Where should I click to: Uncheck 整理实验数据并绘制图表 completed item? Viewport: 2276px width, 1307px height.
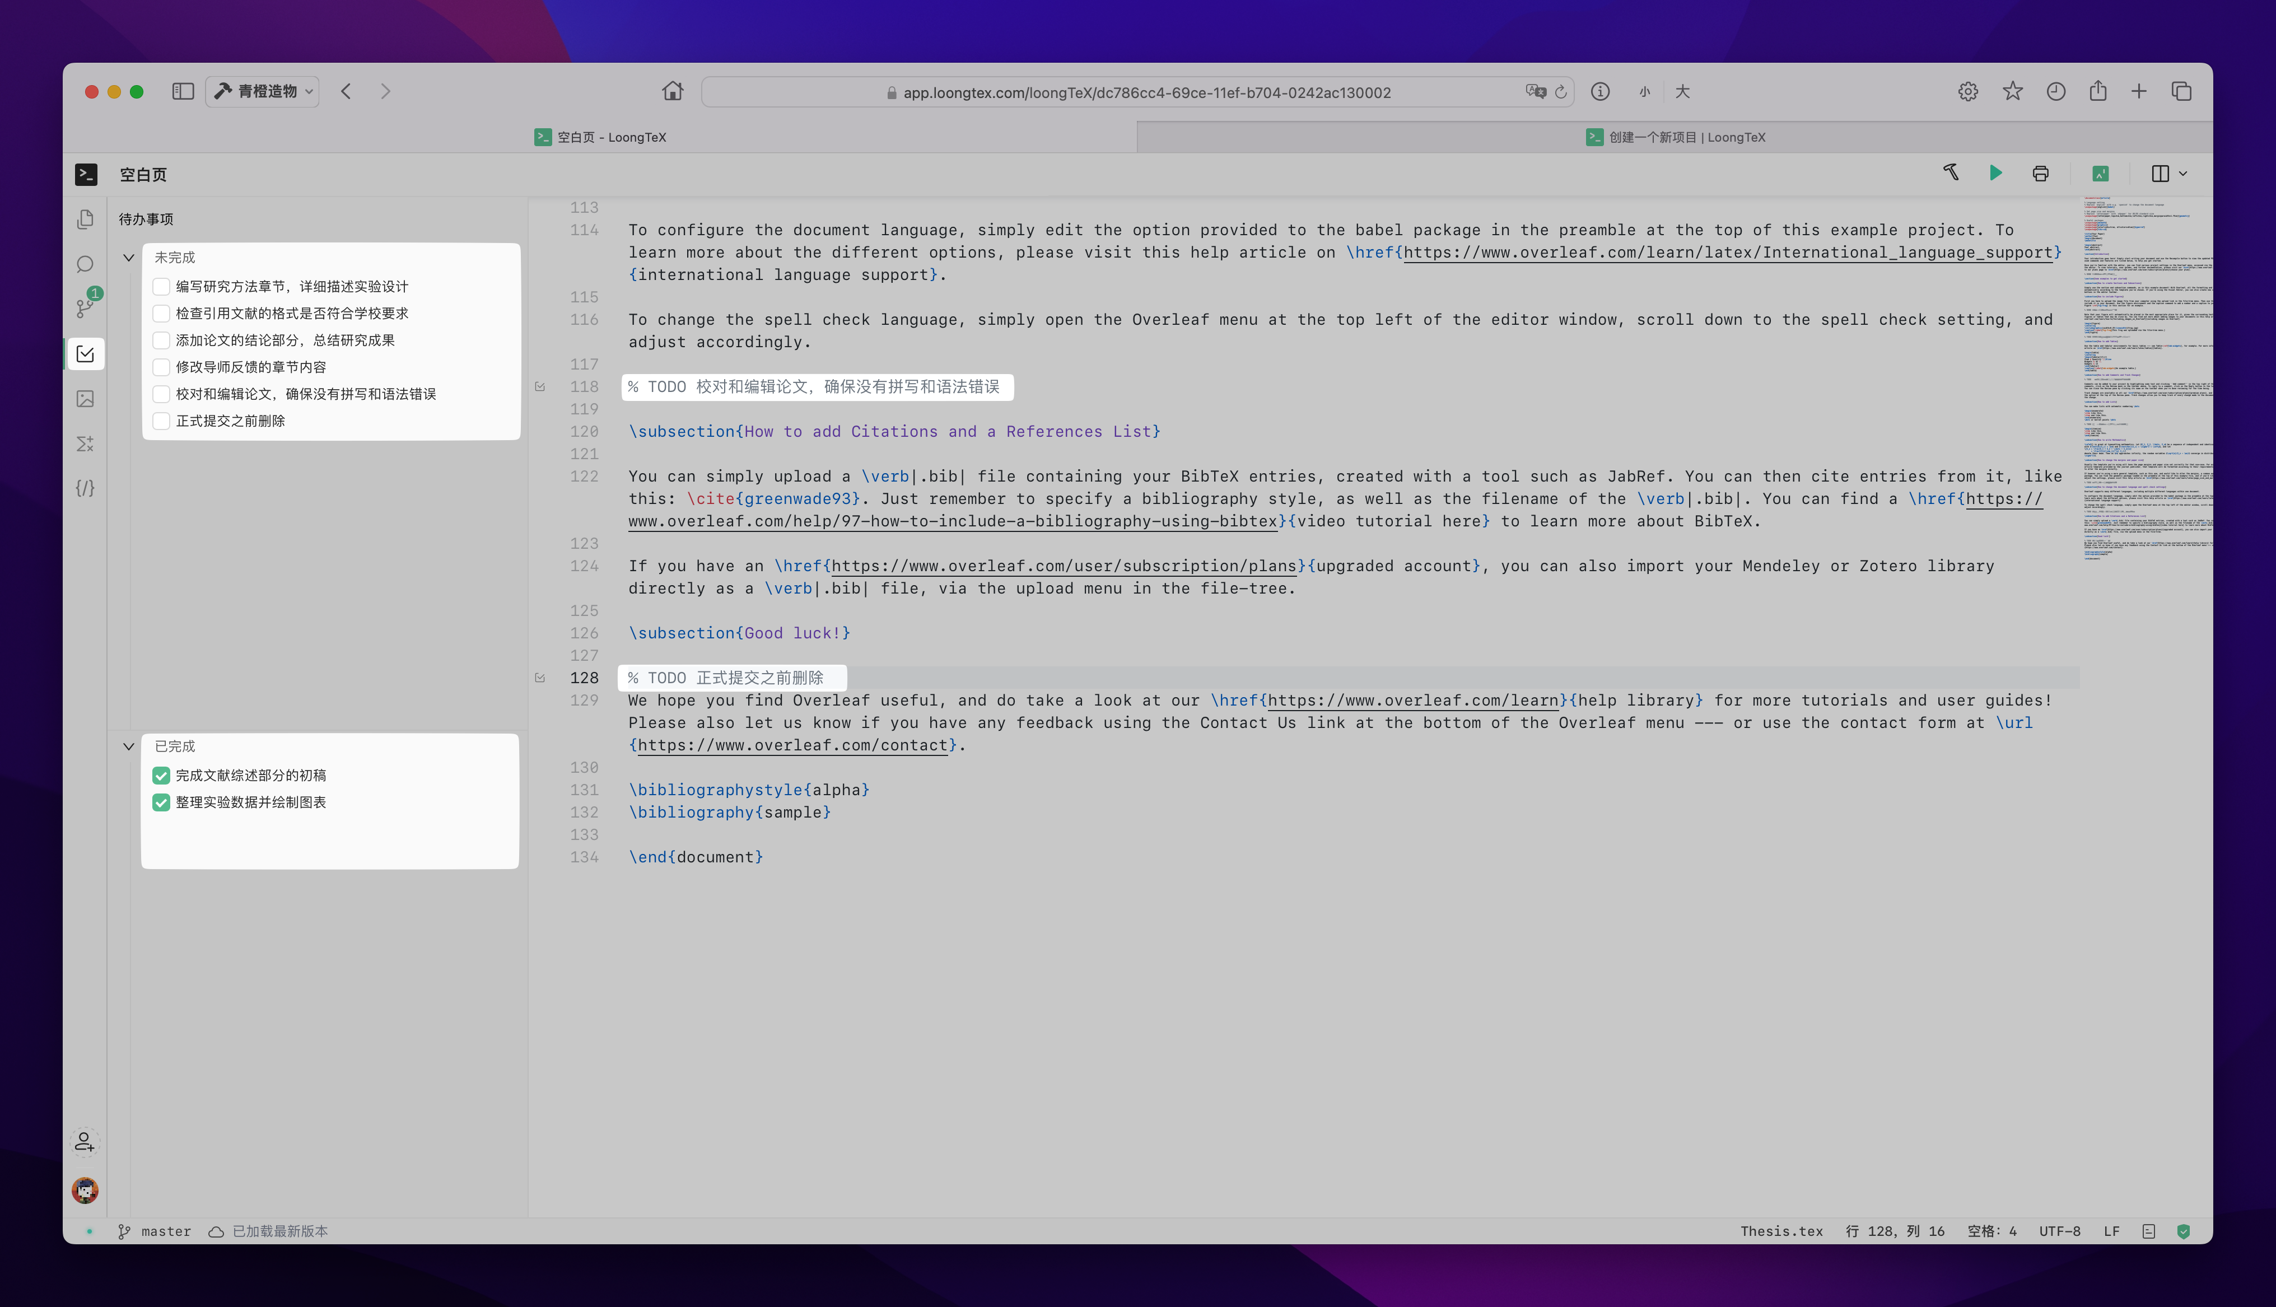[x=161, y=802]
